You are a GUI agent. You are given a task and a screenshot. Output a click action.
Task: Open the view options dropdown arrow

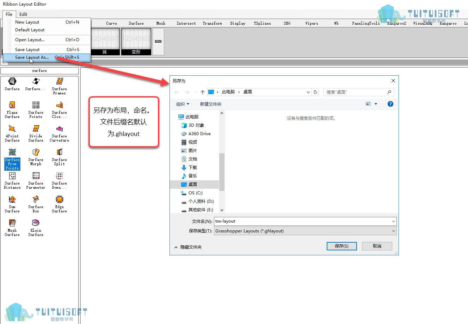[376, 104]
